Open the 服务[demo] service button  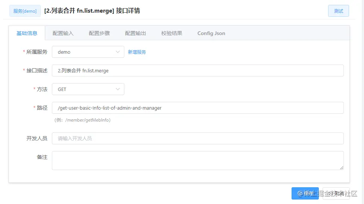click(x=25, y=11)
